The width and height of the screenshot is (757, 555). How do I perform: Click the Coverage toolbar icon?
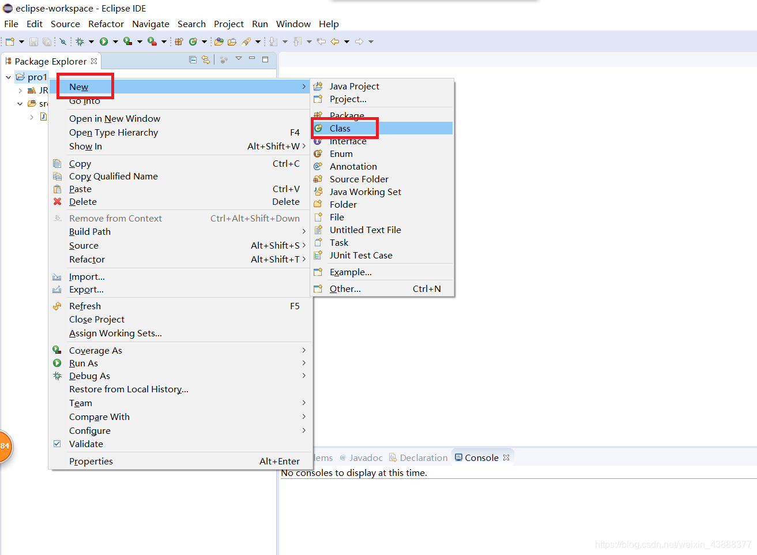pyautogui.click(x=127, y=42)
